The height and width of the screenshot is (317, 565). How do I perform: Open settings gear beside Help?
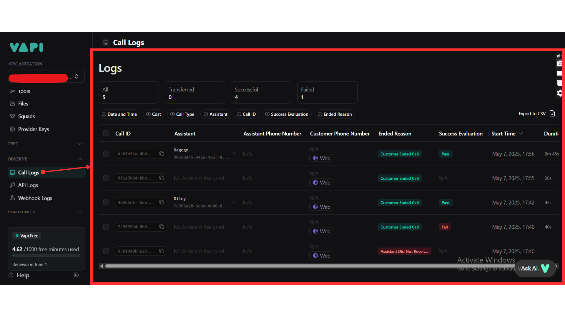point(76,275)
